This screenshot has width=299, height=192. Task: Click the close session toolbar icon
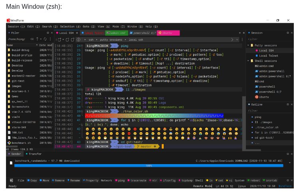click(x=67, y=39)
